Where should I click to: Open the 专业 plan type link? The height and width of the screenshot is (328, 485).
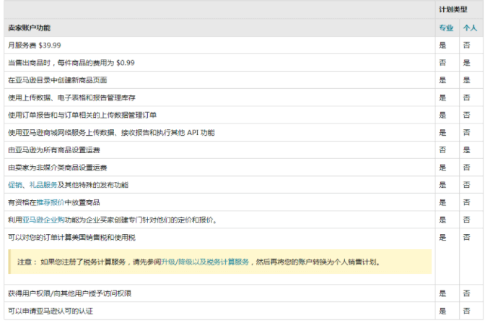point(446,28)
